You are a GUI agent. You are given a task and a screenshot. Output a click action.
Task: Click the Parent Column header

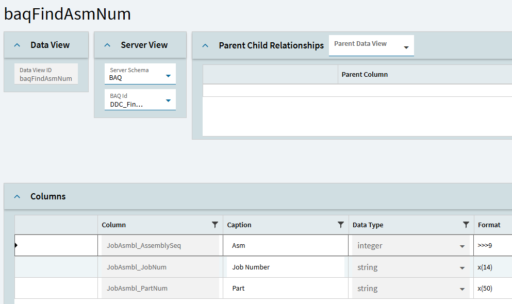point(365,74)
